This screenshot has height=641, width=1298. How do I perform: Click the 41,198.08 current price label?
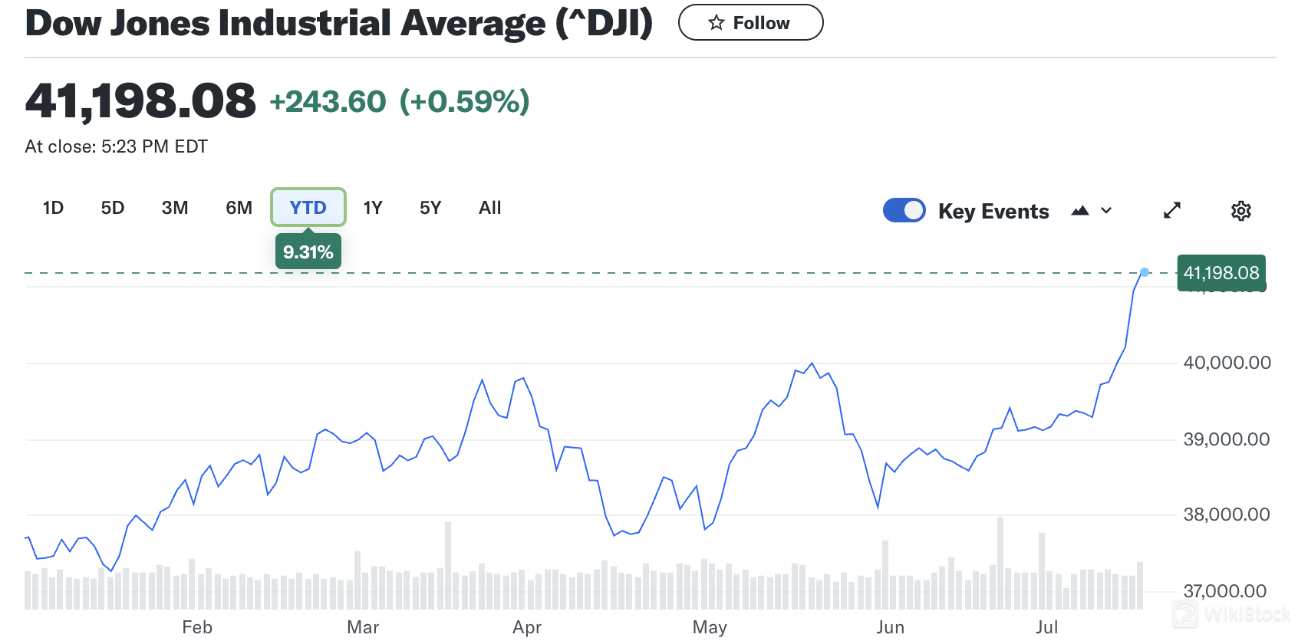coord(1221,273)
